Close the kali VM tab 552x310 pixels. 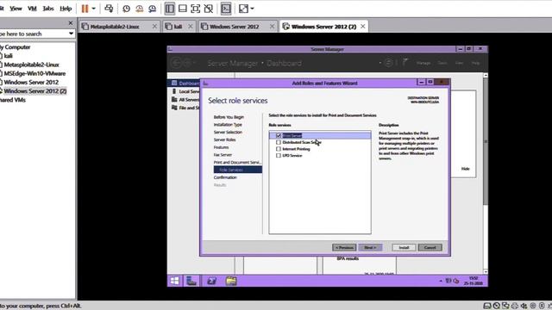pyautogui.click(x=190, y=27)
